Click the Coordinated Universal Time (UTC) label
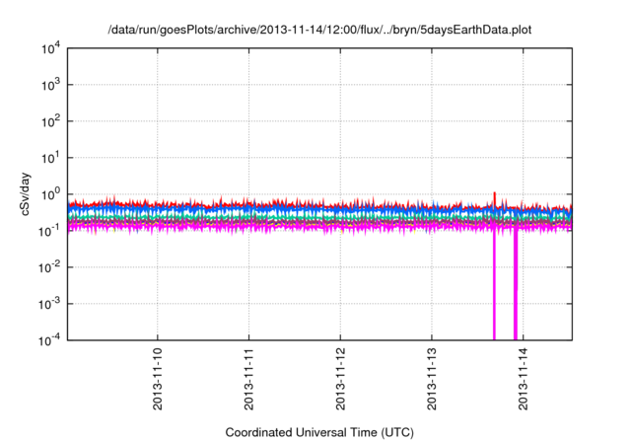 319,432
